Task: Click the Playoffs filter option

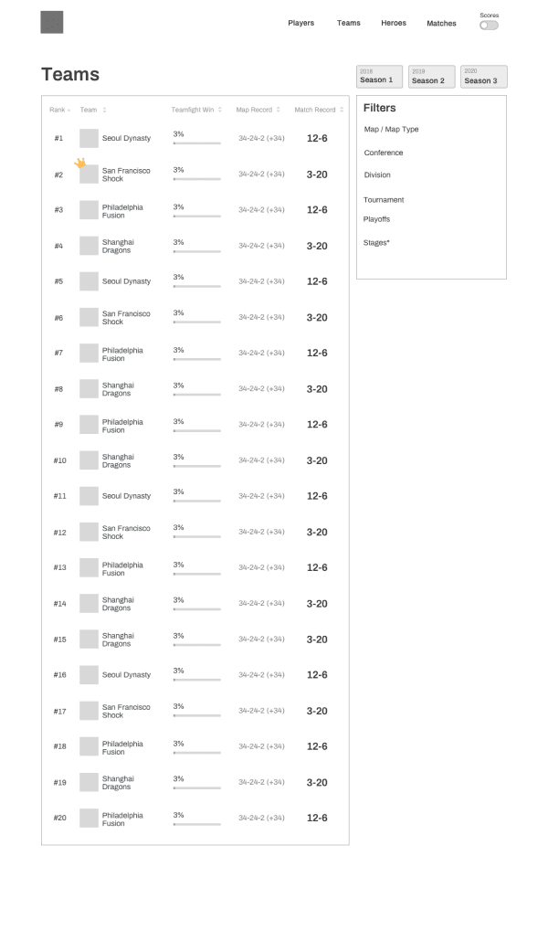Action: pyautogui.click(x=376, y=219)
